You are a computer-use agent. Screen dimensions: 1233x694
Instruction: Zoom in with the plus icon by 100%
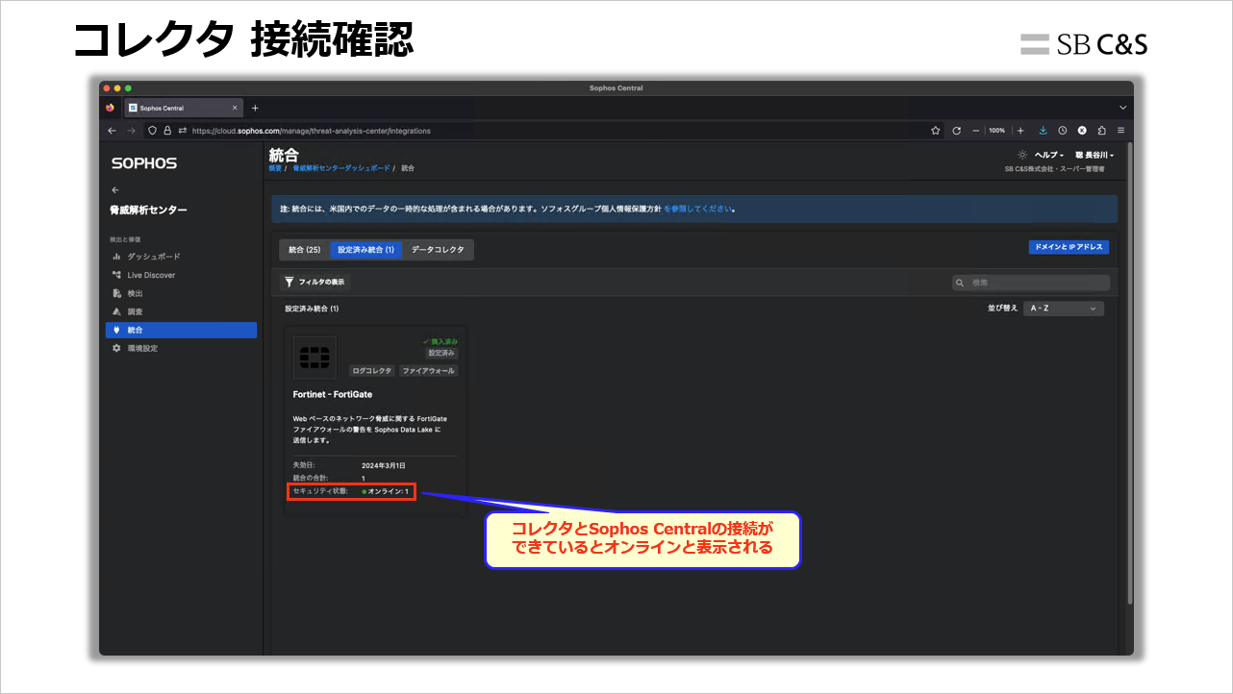click(x=1020, y=131)
